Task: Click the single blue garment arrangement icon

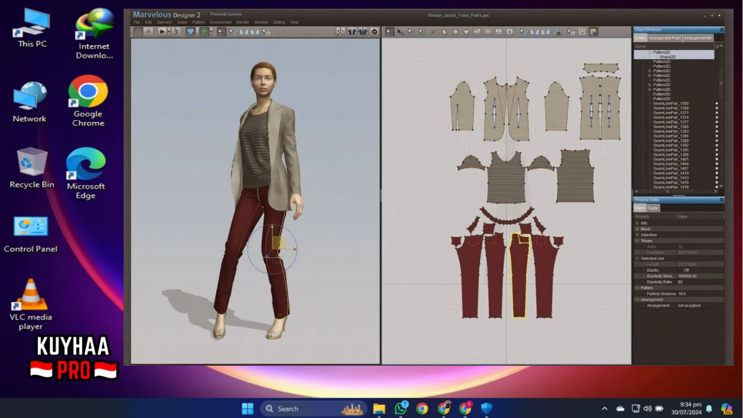Action: [352, 31]
